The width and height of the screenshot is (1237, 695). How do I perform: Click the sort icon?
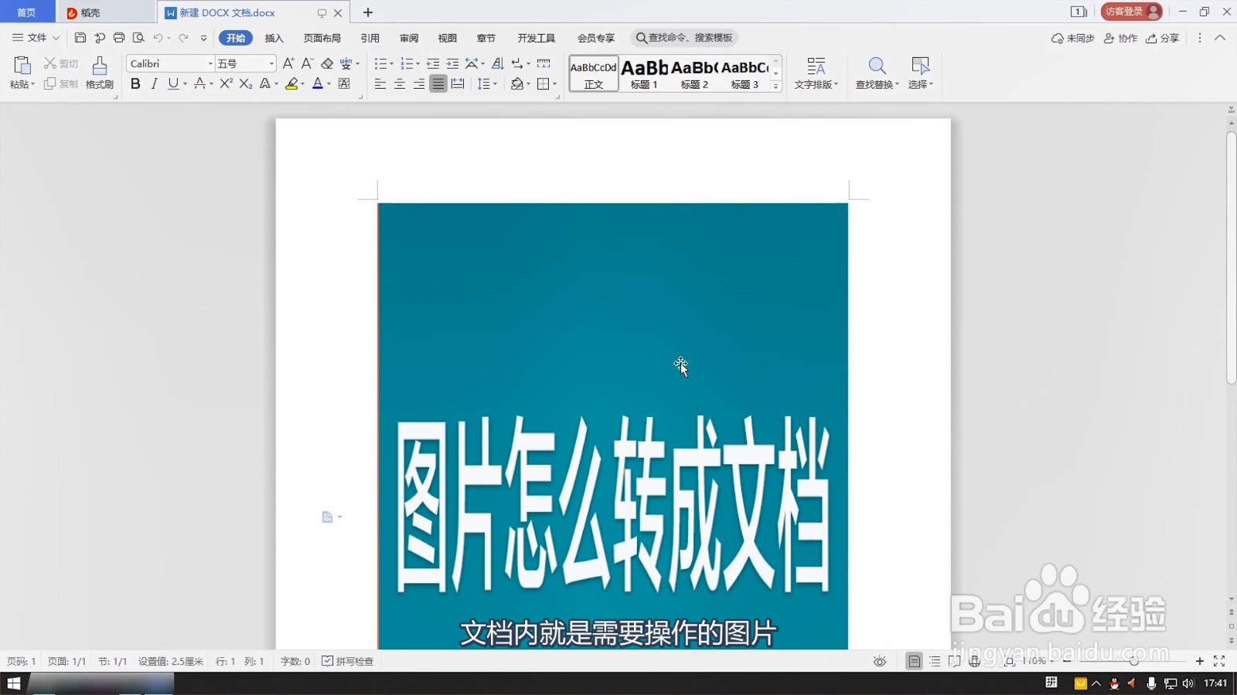497,63
